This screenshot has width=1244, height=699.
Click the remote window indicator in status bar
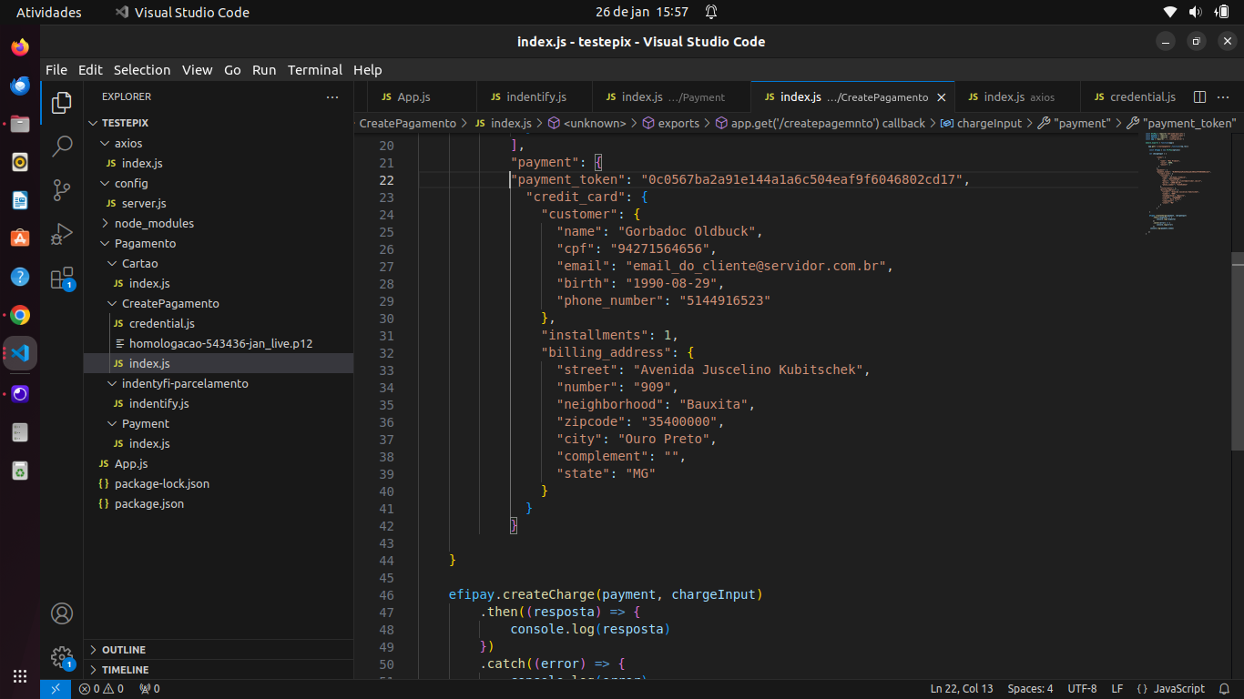[55, 689]
